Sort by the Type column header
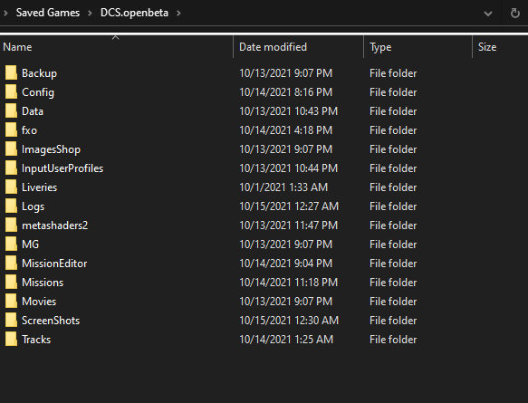528x403 pixels. click(418, 47)
